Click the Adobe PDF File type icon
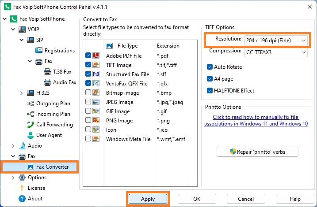This screenshot has height=207, width=317. click(x=96, y=55)
